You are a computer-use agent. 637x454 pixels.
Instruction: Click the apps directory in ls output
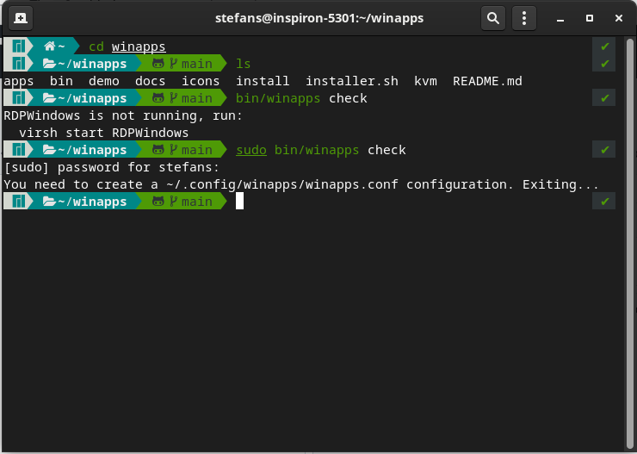19,81
